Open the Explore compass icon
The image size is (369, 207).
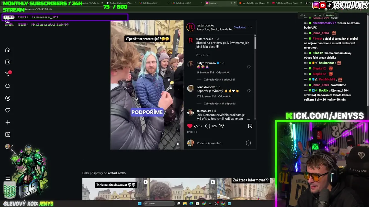coord(8,98)
